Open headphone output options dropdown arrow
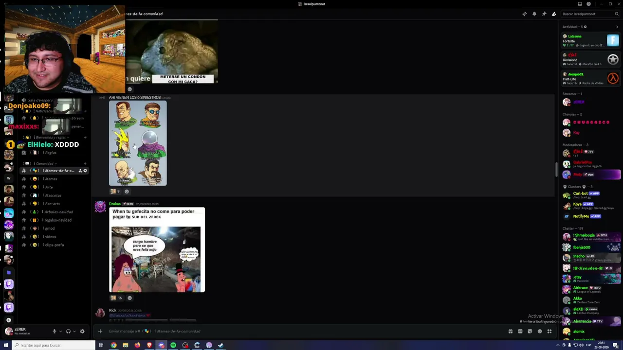 coord(74,331)
